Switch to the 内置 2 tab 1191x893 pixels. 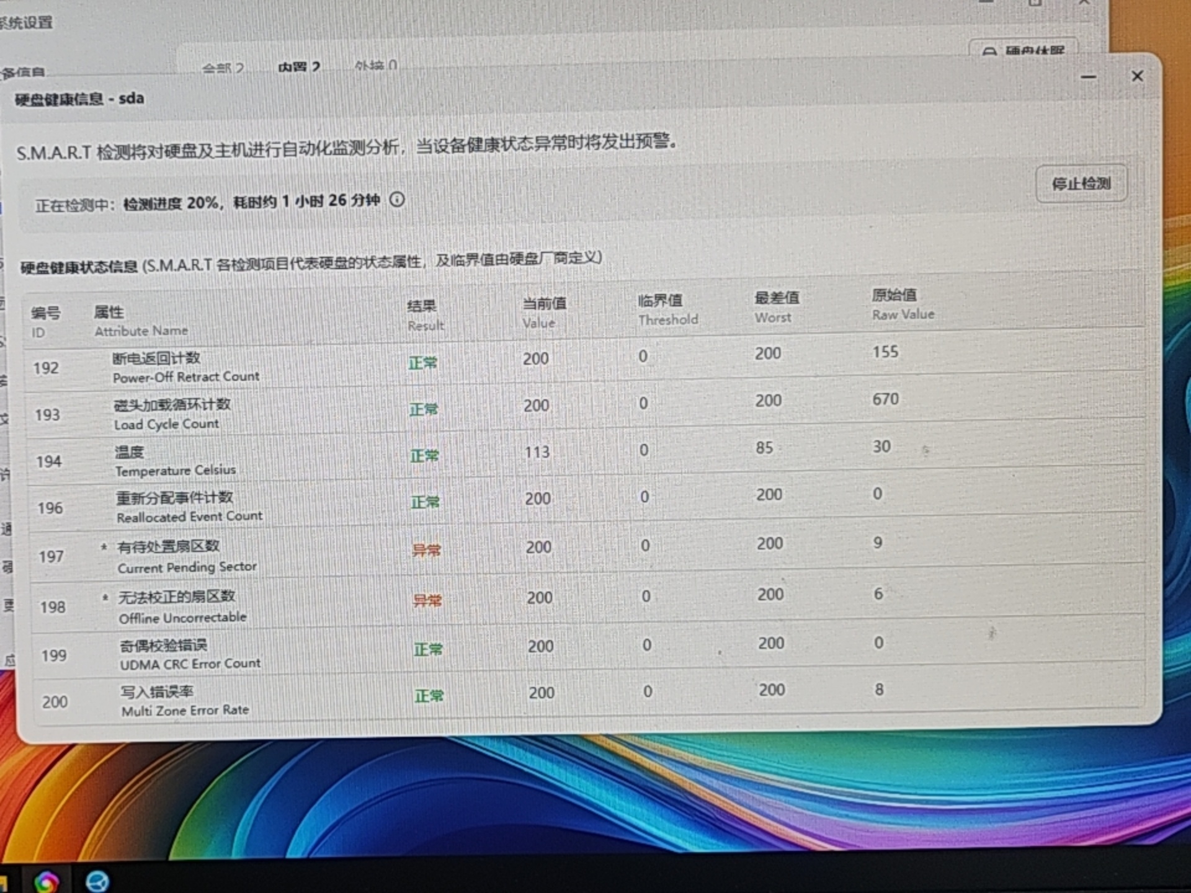click(298, 67)
